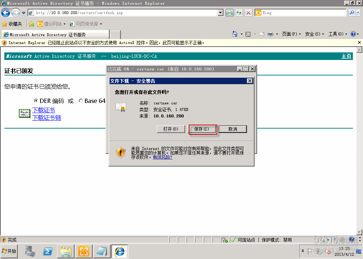Click the IE Forward navigation button
Image resolution: width=363 pixels, height=259 pixels.
tap(16, 13)
